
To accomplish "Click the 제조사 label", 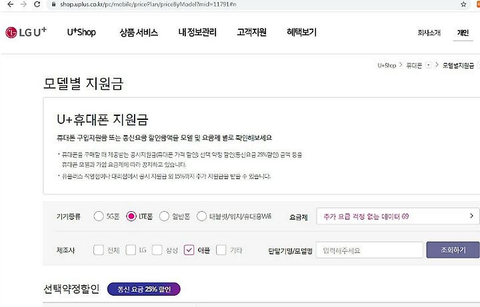I will coord(65,250).
